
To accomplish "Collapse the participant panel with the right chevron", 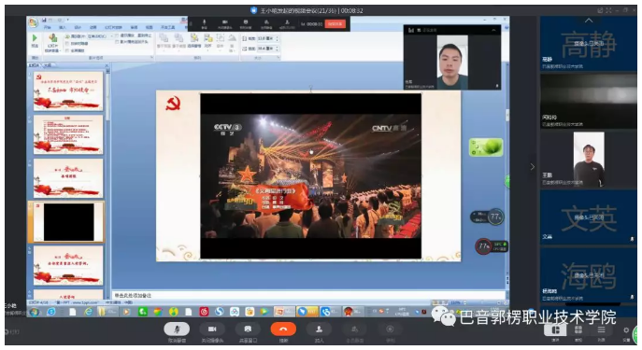I will tap(532, 167).
